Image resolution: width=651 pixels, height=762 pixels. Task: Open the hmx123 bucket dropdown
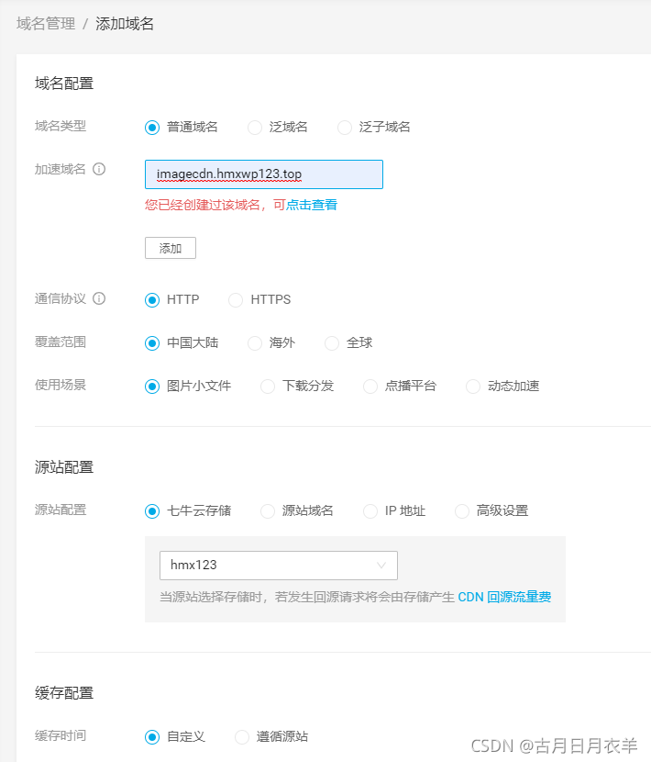click(x=278, y=566)
